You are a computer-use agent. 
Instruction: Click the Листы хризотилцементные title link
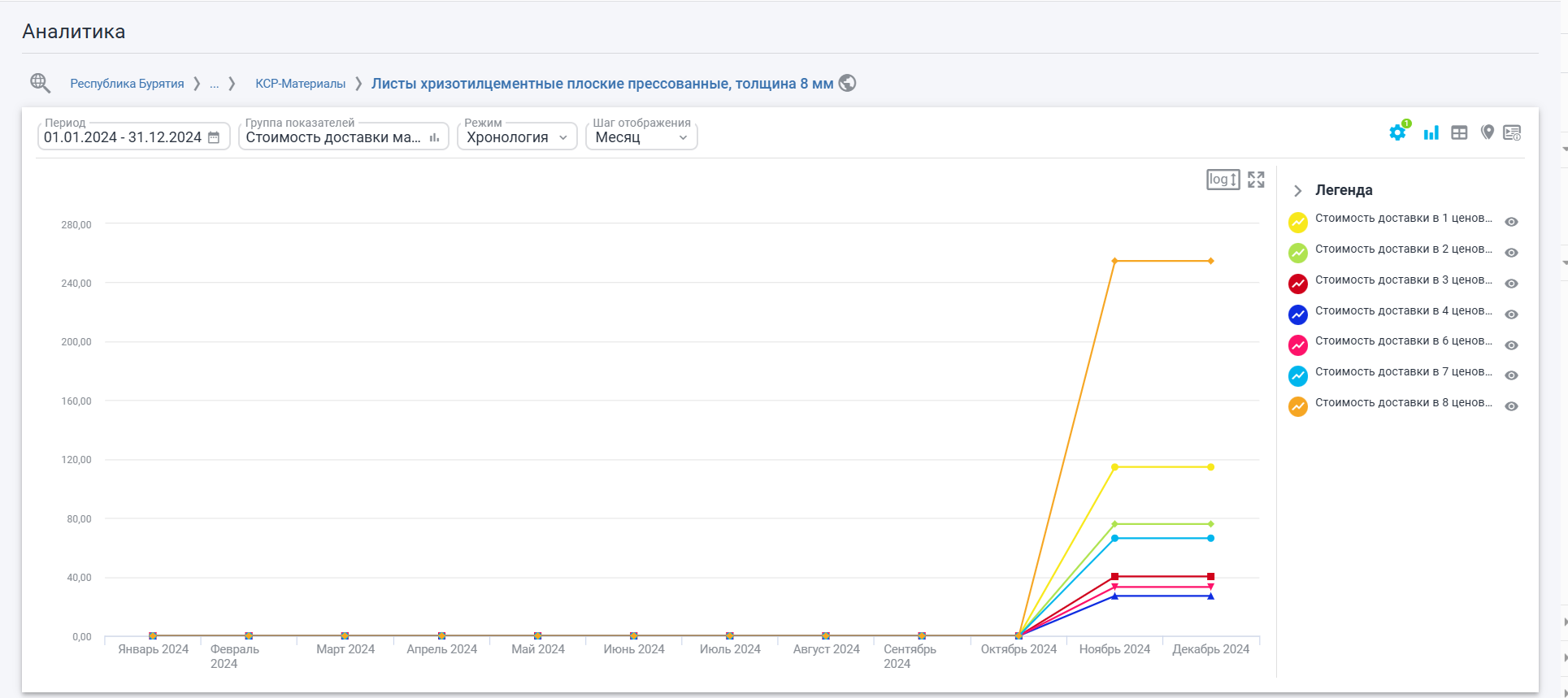pos(602,84)
